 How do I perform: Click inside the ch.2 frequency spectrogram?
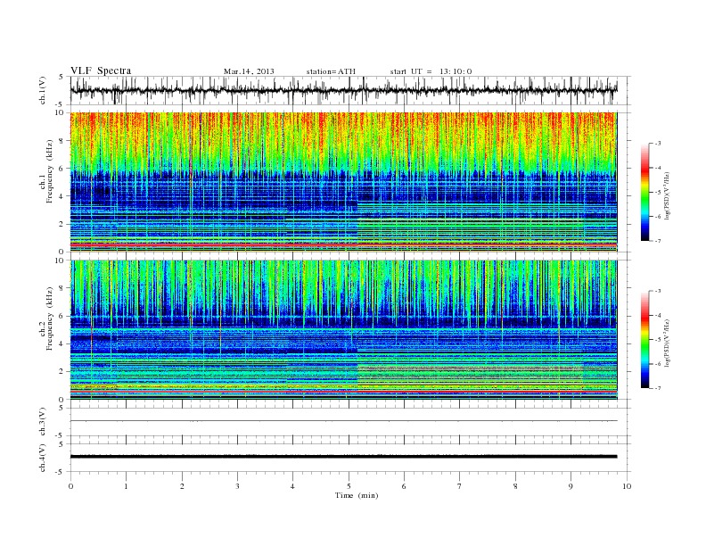[343, 330]
